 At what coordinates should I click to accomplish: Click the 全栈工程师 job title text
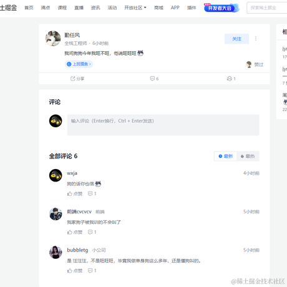[75, 43]
